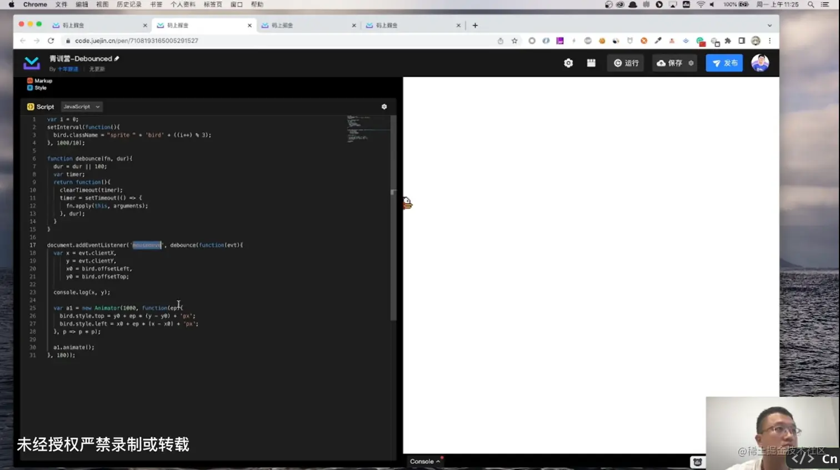The width and height of the screenshot is (840, 470).
Task: Open Spotlight search in menu bar
Action: (x=811, y=4)
